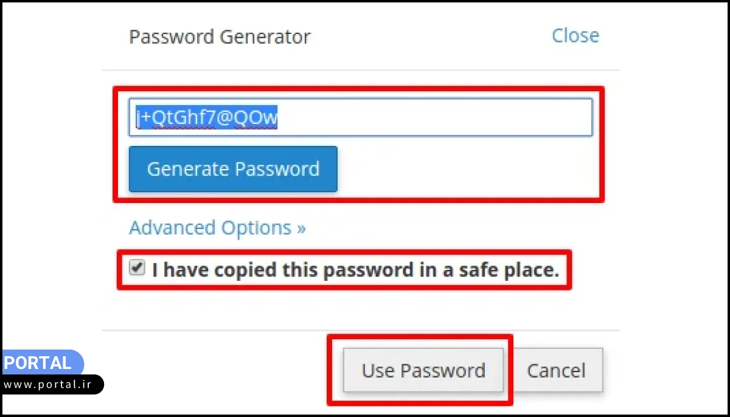Screen dimensions: 730x417
Task: Click the Password Generator dialog title
Action: click(x=220, y=36)
